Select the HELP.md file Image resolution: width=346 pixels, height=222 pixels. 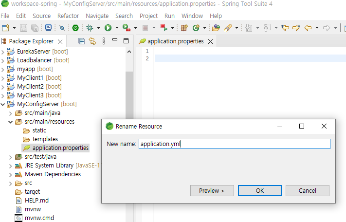[32, 201]
